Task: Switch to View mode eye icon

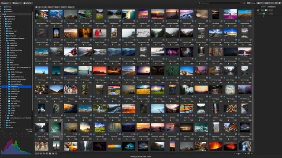Action: coord(259,3)
